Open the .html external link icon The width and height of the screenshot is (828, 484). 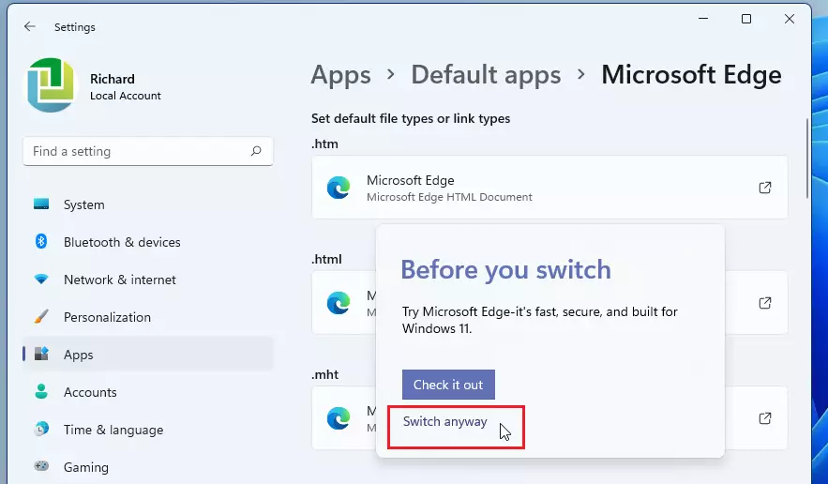coord(764,303)
